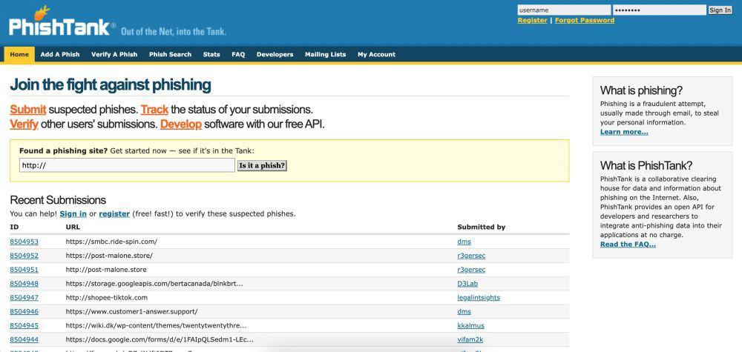
Task: Go to Developers page
Action: click(x=275, y=54)
